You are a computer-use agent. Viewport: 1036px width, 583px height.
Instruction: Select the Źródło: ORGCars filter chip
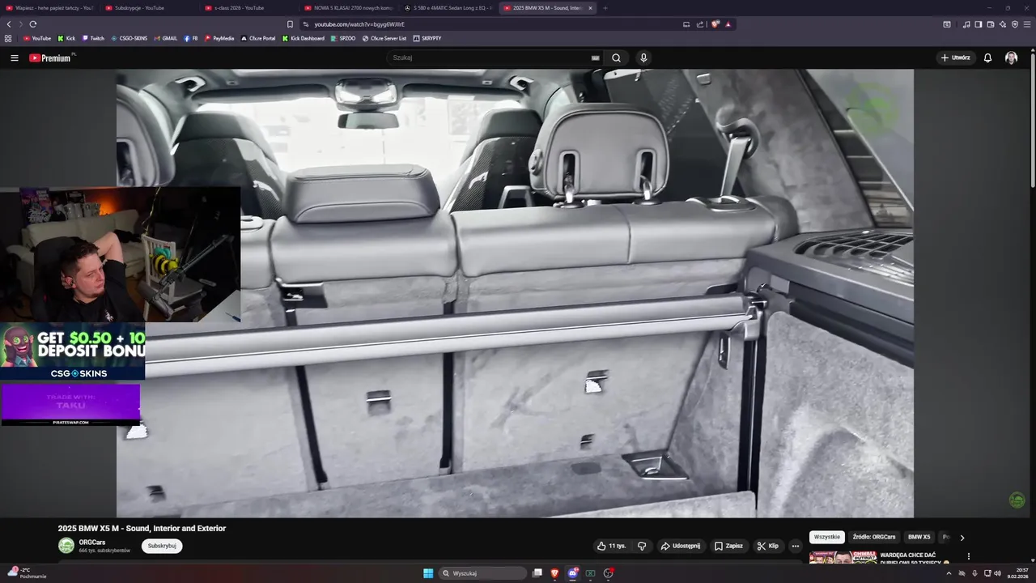pos(874,537)
